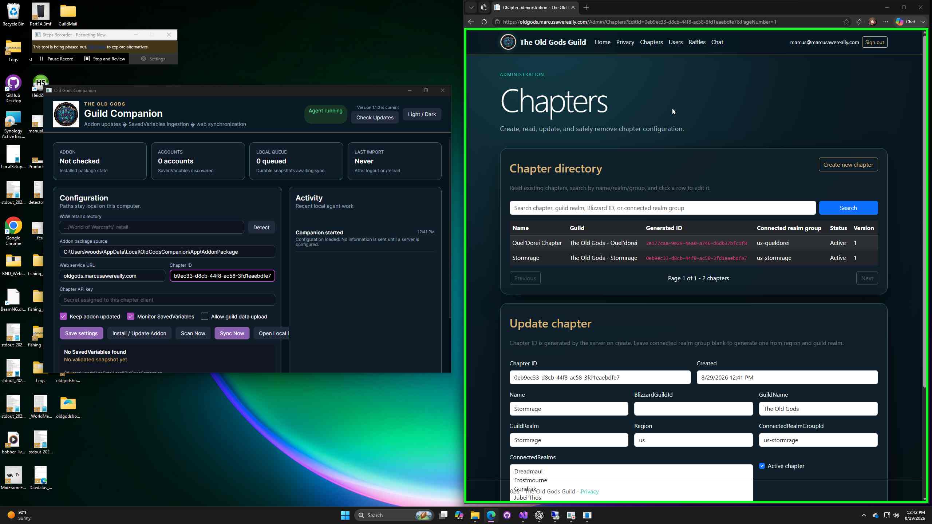Screen dimensions: 932x524
Task: Expand Copilot Chat dropdown arrow
Action: point(923,22)
